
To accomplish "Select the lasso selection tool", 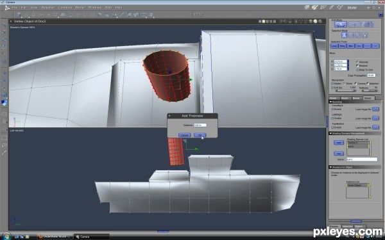I will point(4,145).
